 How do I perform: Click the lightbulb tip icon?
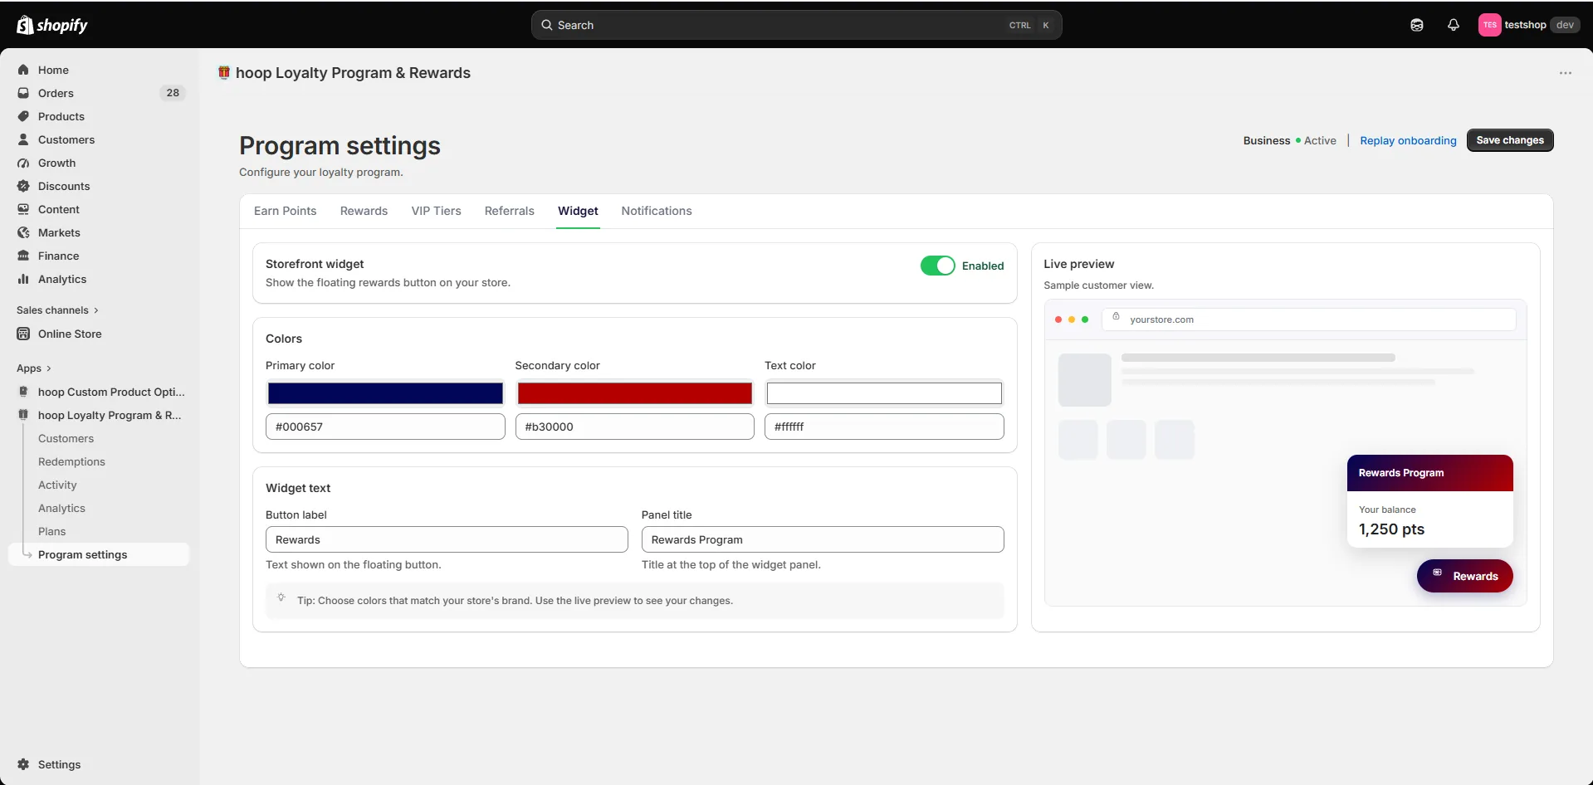coord(281,597)
